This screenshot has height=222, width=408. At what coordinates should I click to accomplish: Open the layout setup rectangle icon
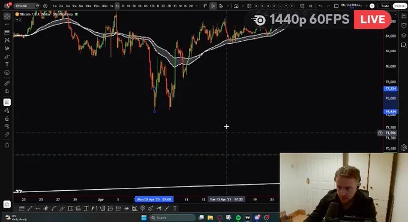336,6
